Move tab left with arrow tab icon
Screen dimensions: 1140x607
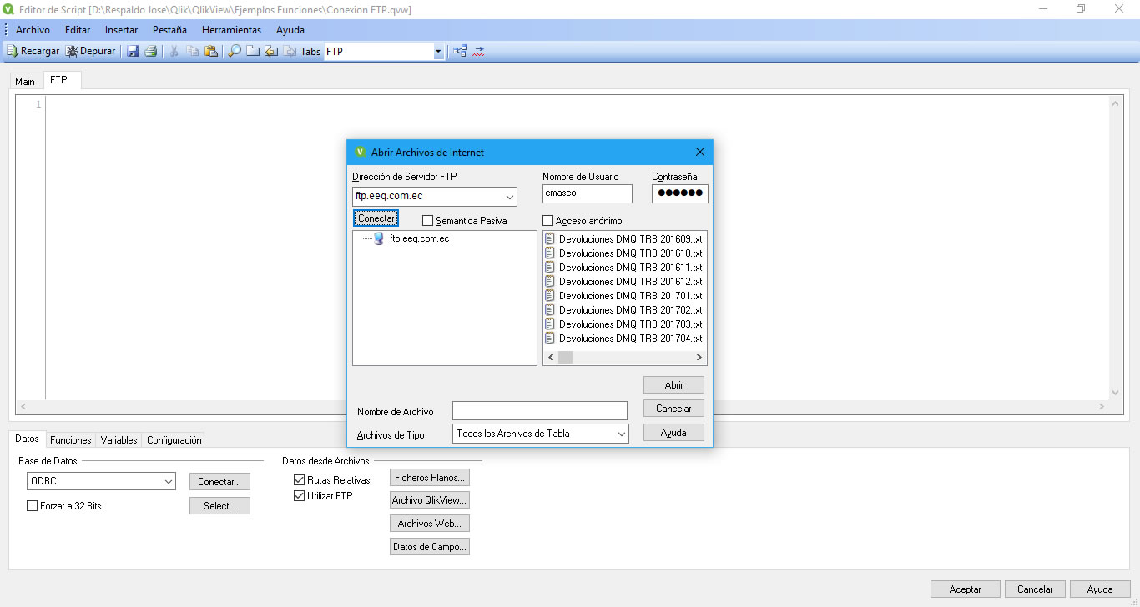(x=271, y=51)
